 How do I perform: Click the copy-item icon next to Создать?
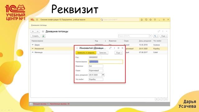pos(44,36)
